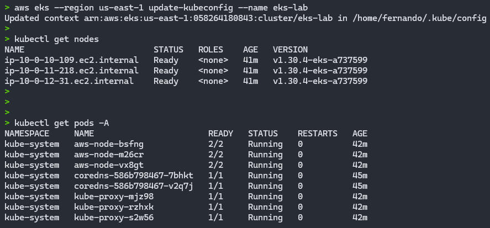Click pod name kube-proxy-rzhxk
490x228 pixels.
point(114,207)
